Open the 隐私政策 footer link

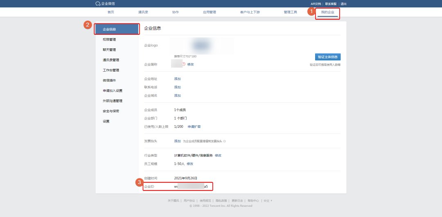click(x=221, y=201)
